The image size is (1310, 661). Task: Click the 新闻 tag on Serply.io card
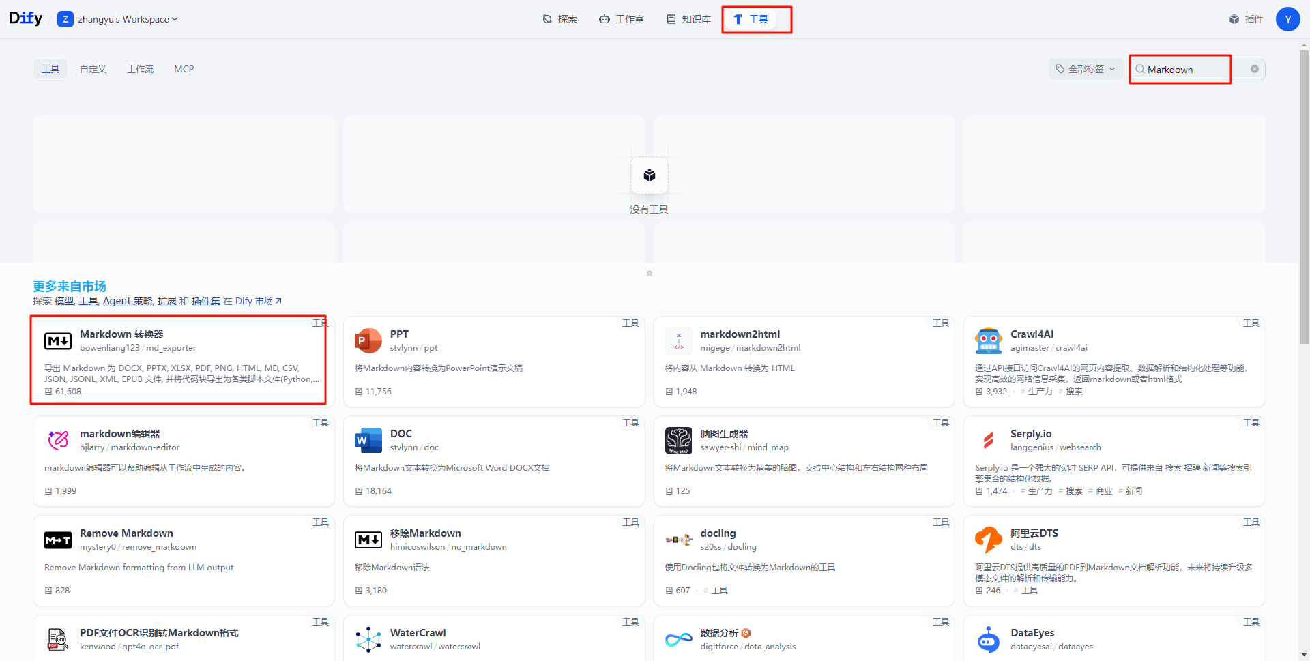[1131, 491]
